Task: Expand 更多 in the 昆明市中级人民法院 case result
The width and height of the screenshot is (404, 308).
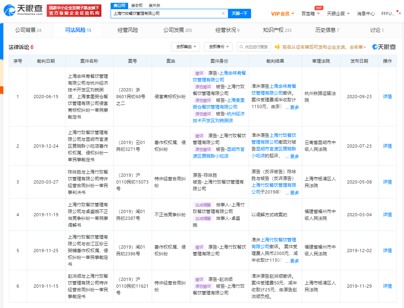Action: pyautogui.click(x=295, y=156)
